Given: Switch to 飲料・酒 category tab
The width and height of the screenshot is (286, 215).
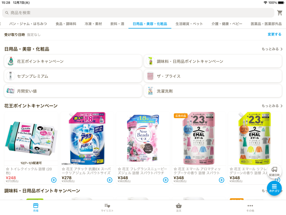Looking at the screenshot, I should coord(117,24).
